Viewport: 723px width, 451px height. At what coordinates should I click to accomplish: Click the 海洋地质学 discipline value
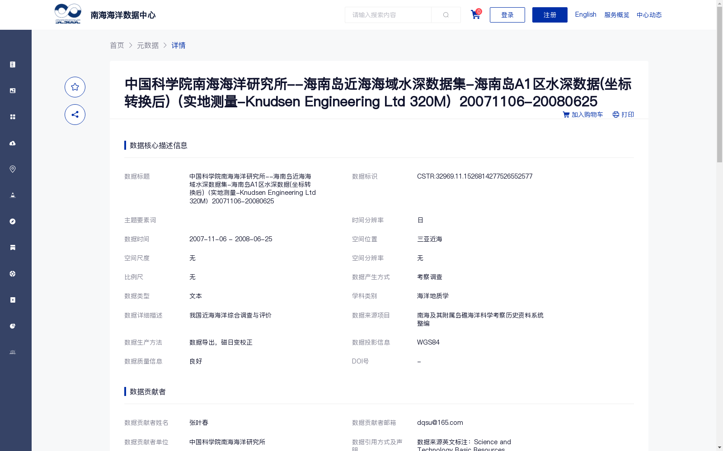[x=433, y=296]
